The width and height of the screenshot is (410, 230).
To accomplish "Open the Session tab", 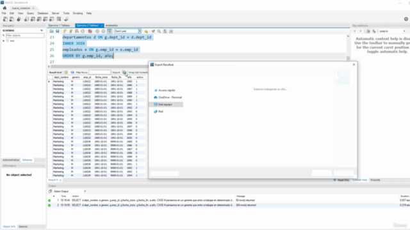I will click(23, 227).
